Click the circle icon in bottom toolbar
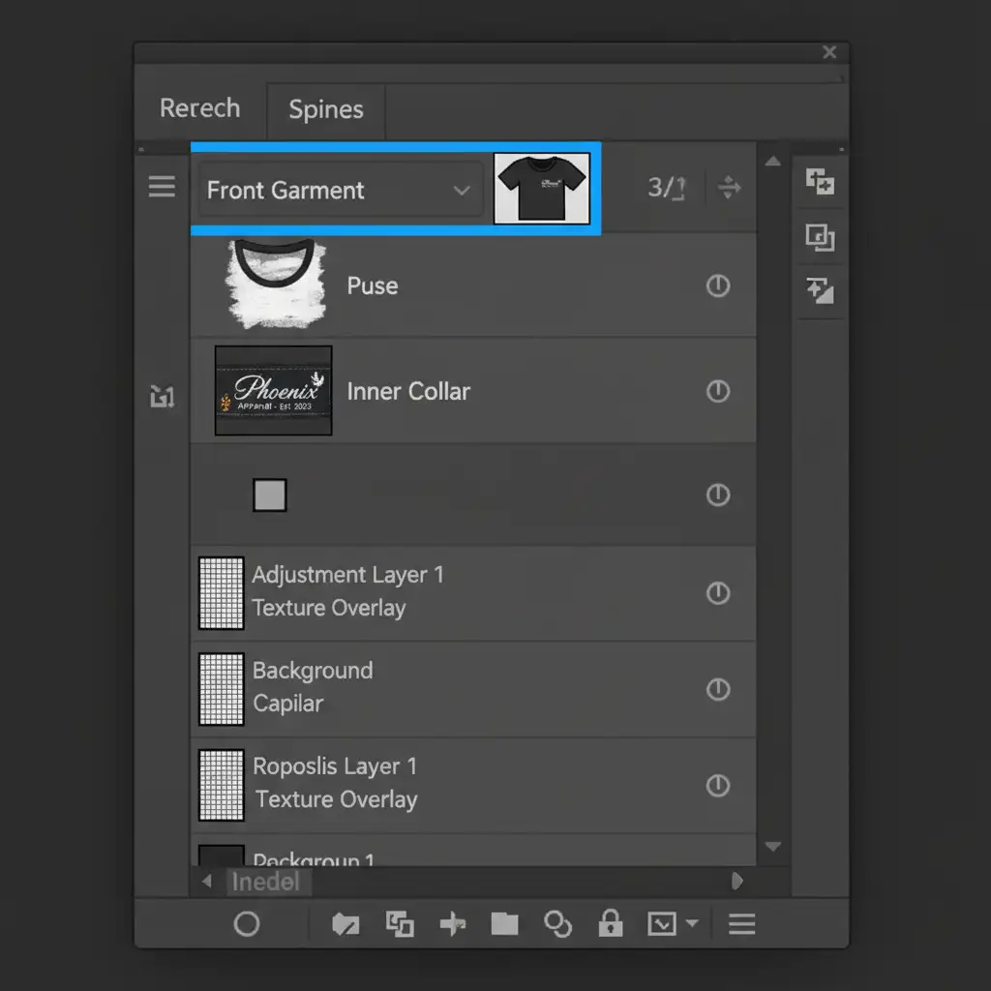This screenshot has height=991, width=991. coord(247,924)
